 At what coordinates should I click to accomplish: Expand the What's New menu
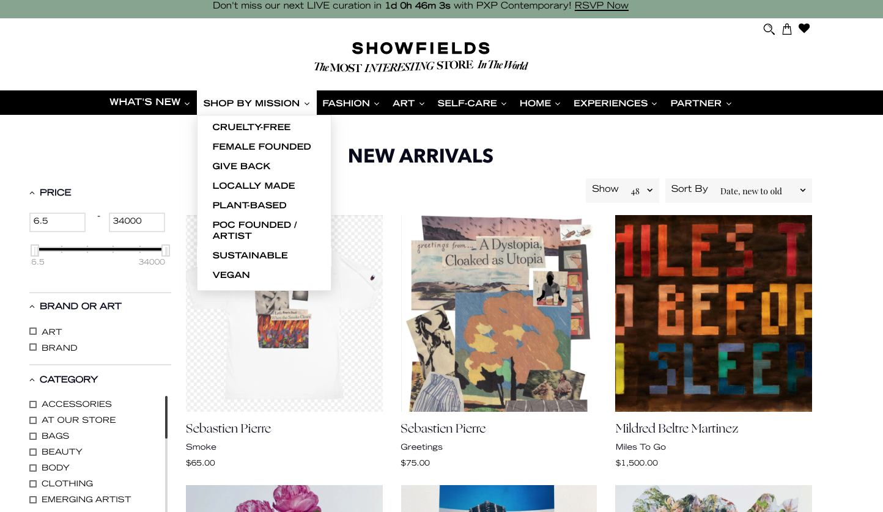point(150,103)
